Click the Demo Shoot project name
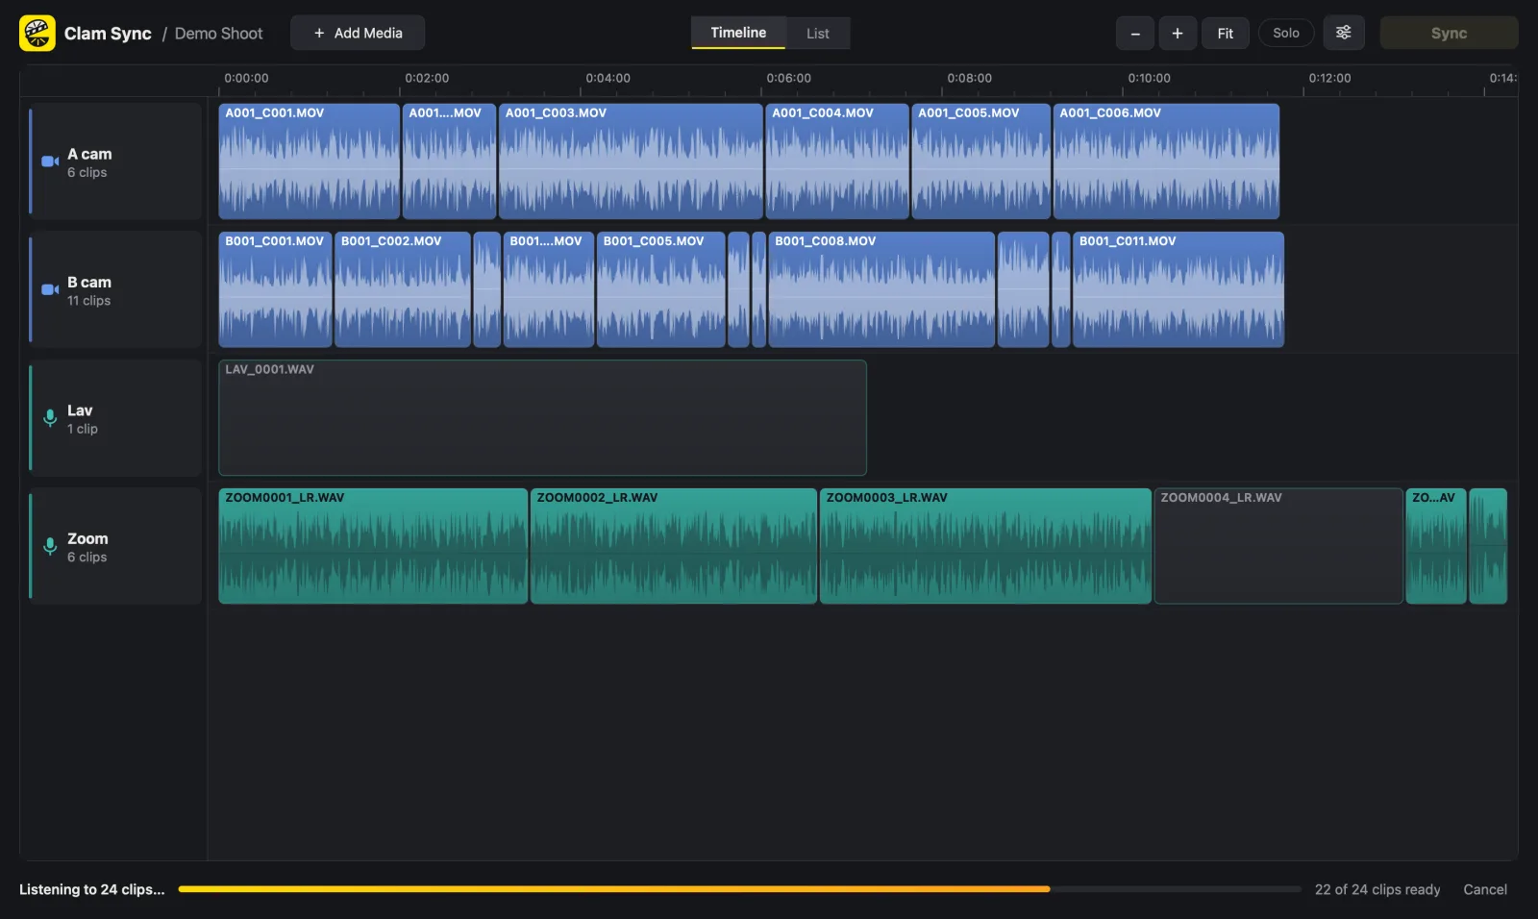1538x919 pixels. [218, 34]
